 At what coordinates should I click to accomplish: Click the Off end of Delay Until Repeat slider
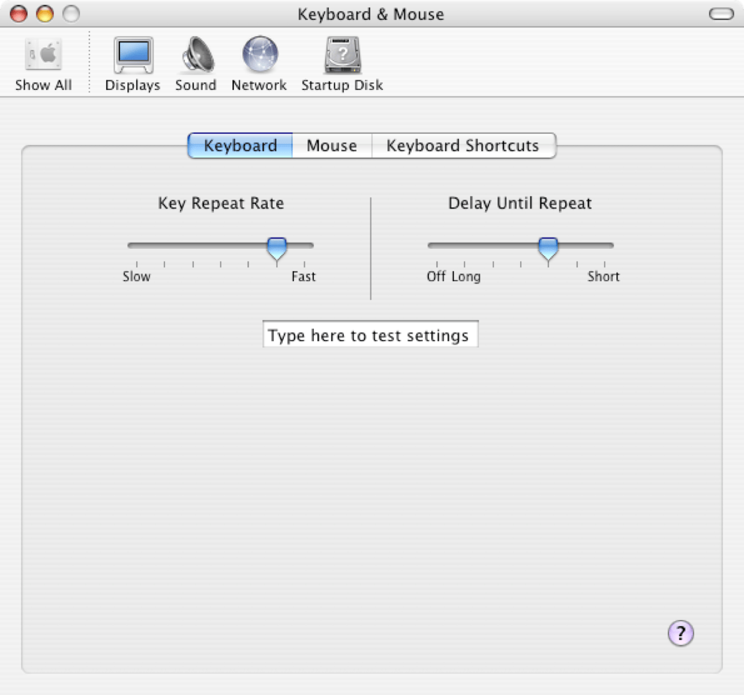click(x=436, y=276)
